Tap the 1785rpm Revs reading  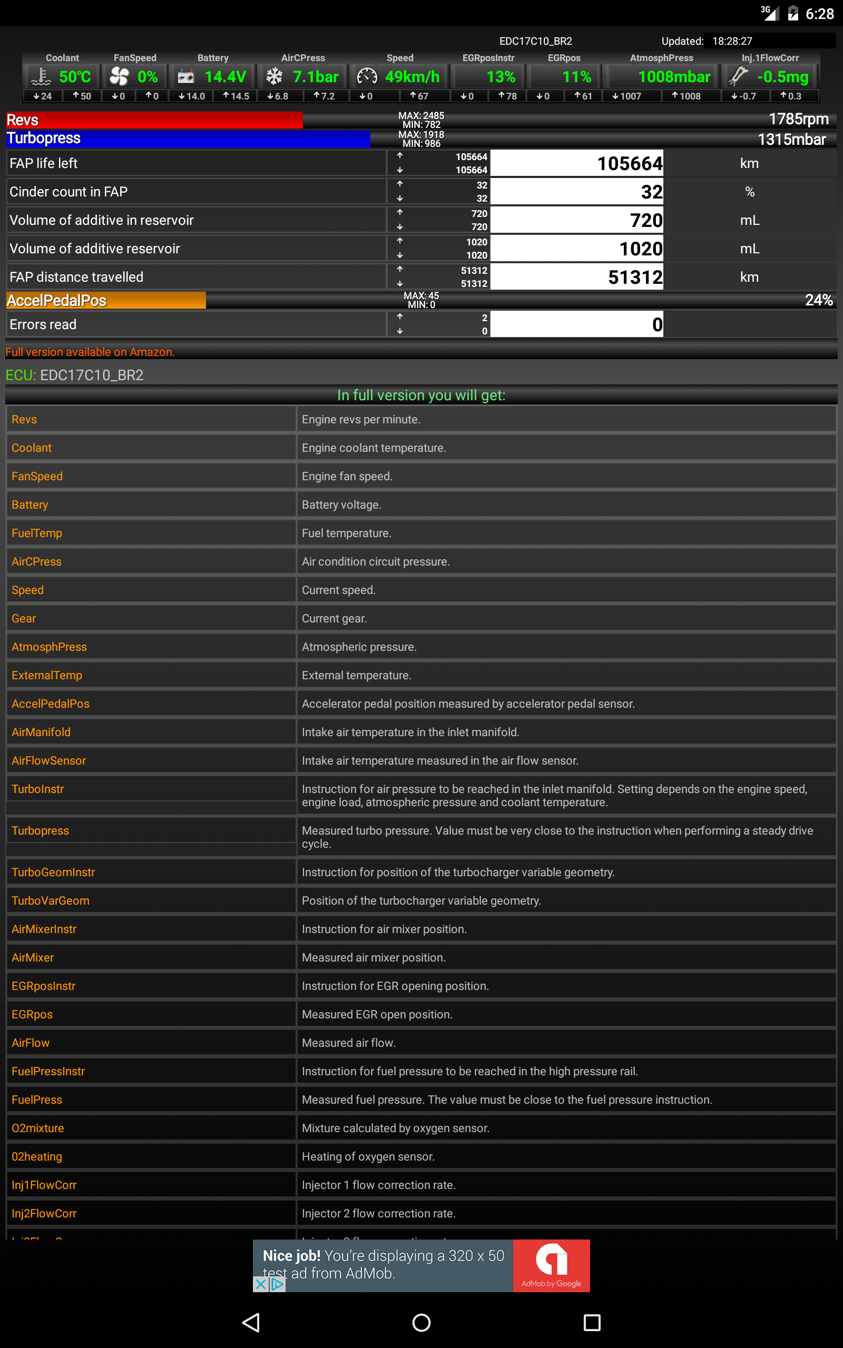coord(798,119)
